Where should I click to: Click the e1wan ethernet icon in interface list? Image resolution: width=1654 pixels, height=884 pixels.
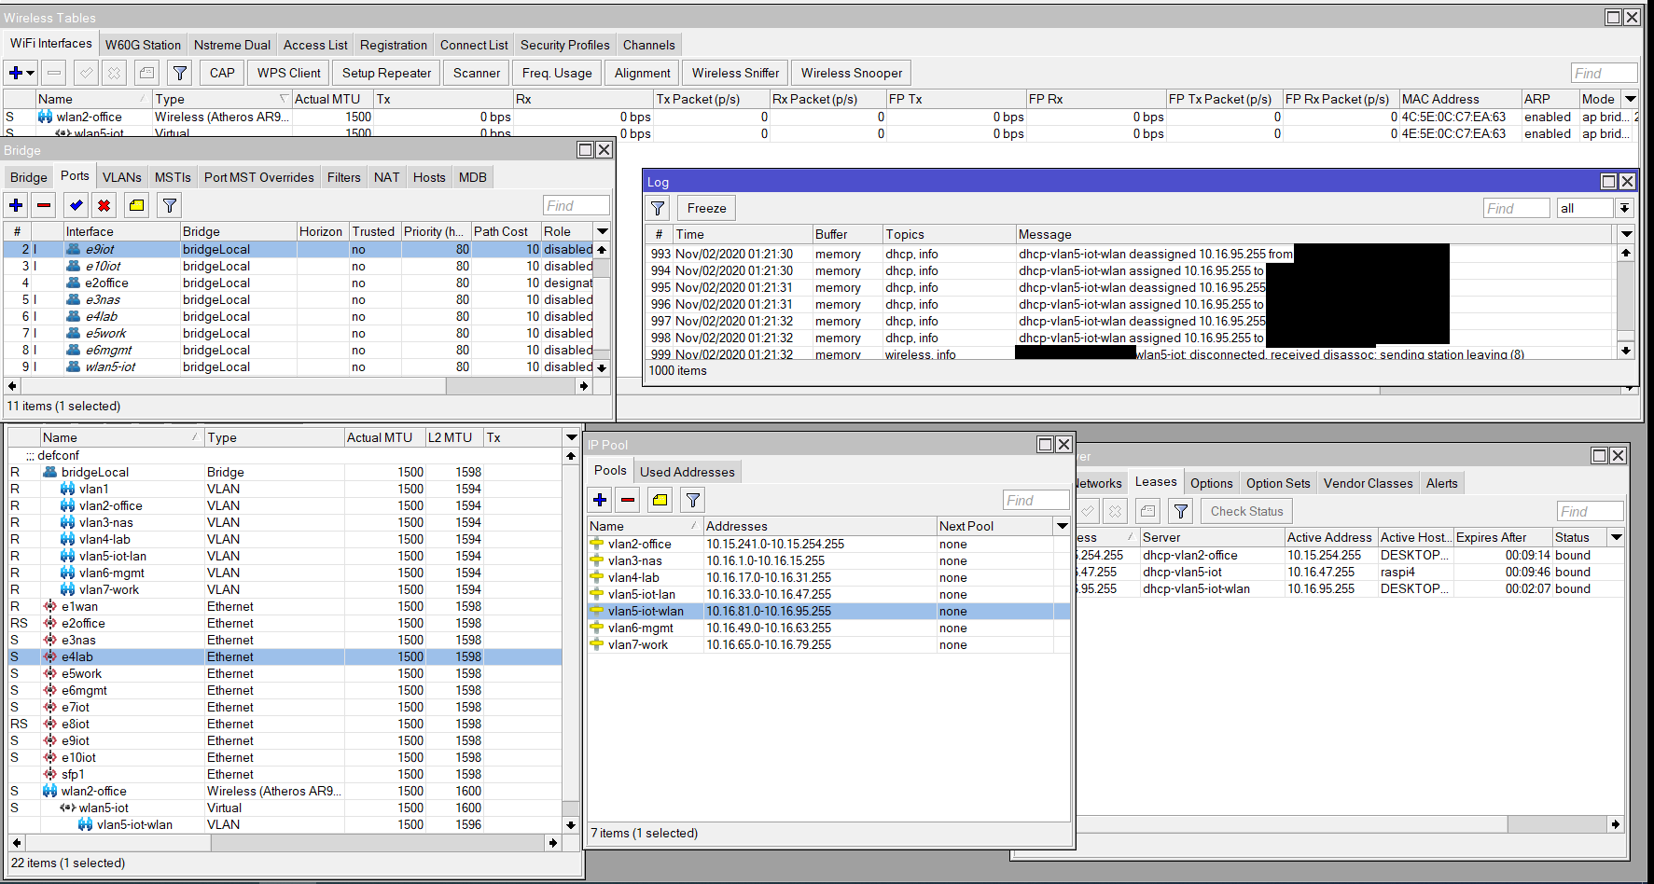pos(50,606)
